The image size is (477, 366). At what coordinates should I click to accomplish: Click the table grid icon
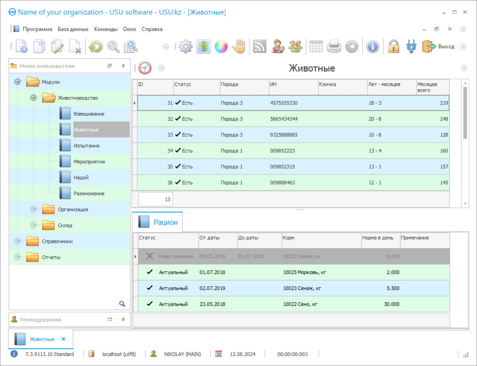tap(316, 47)
